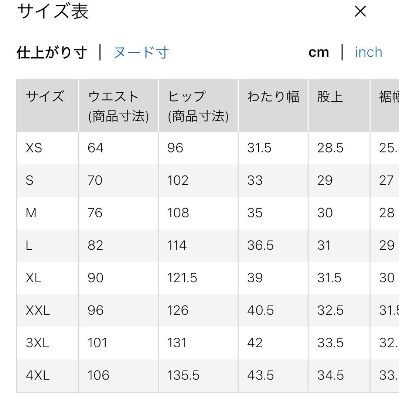Click the ウエスト(商品寸法) column header

(119, 106)
